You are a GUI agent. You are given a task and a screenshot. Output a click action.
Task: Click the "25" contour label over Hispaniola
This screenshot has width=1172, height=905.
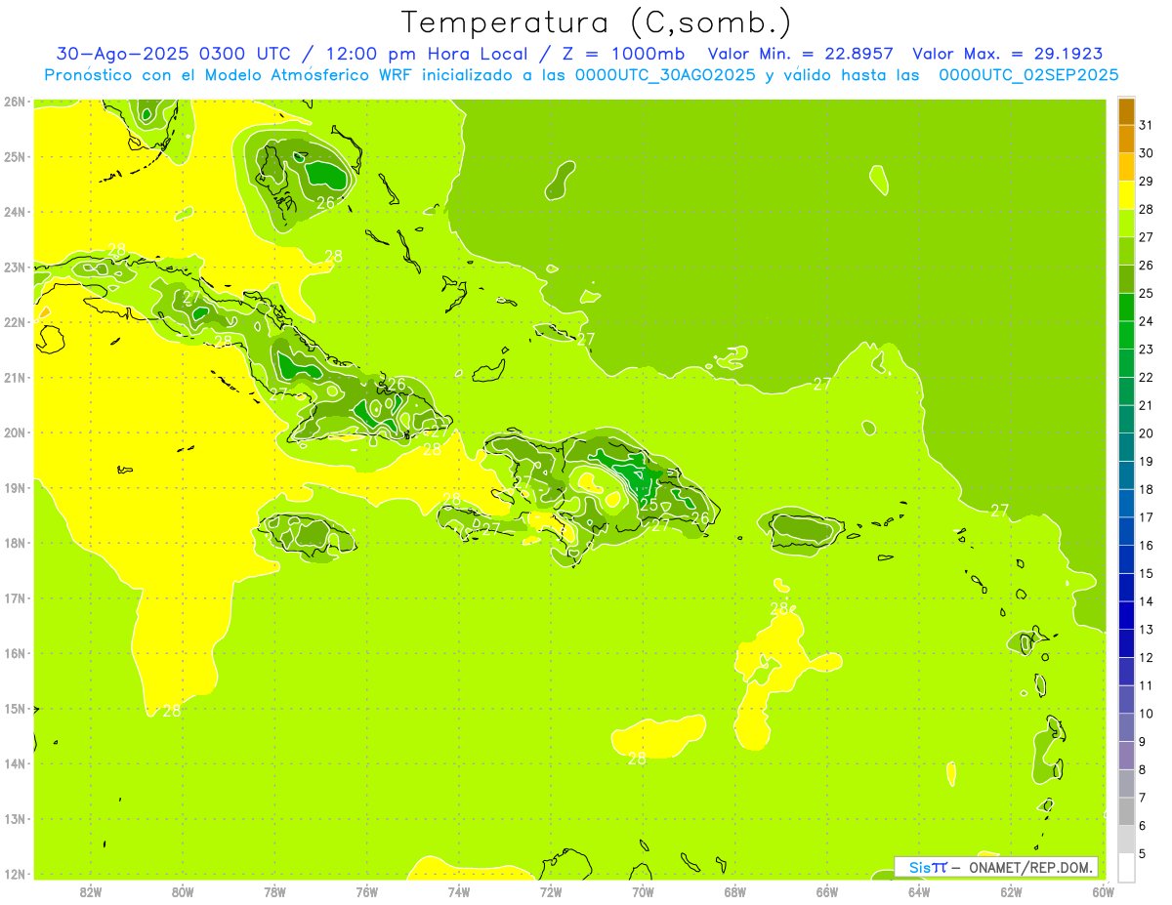click(649, 505)
